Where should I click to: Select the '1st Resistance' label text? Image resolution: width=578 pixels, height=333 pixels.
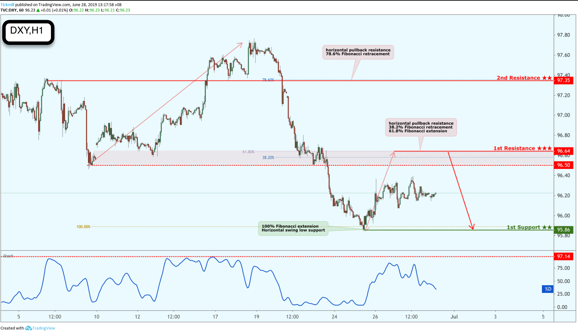click(514, 148)
